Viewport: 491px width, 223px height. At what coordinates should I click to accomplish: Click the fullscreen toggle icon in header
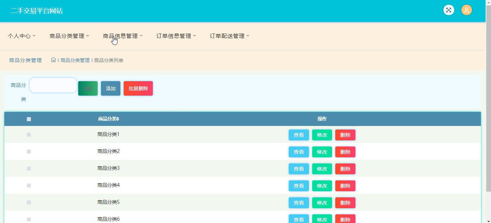(x=448, y=10)
